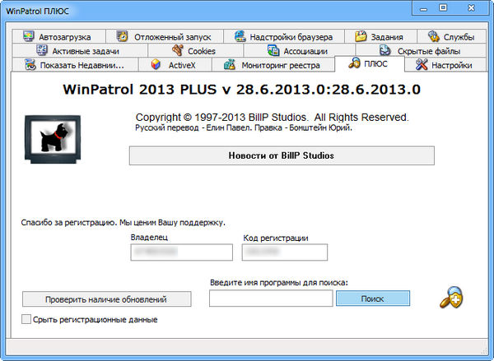Click the Скрытые файлы tab icon

pos(384,50)
